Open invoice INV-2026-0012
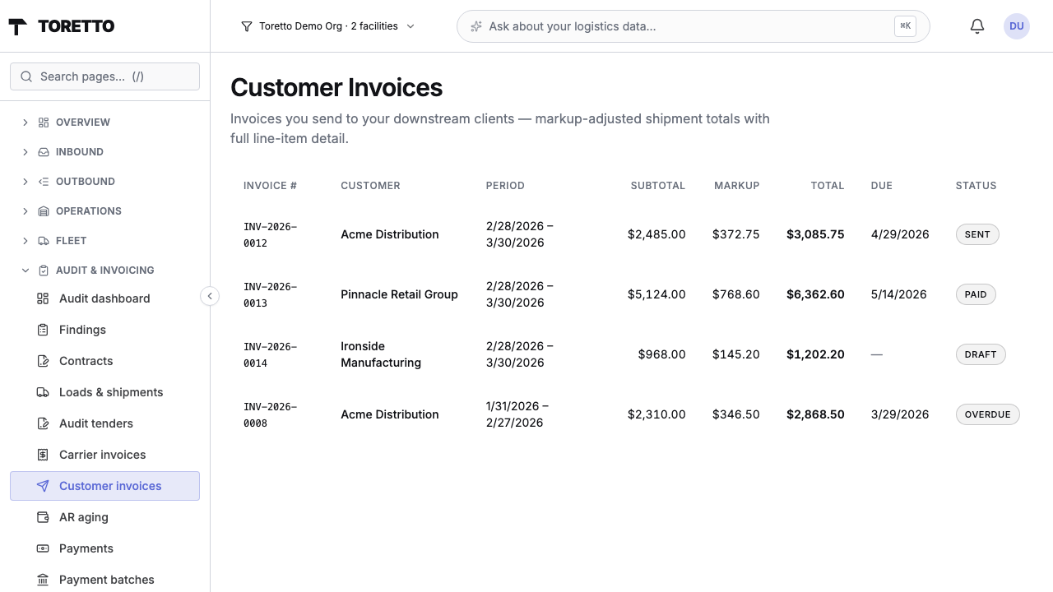Screen dimensions: 1053x592 coord(270,234)
